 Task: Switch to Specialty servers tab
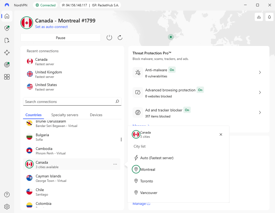tap(65, 115)
